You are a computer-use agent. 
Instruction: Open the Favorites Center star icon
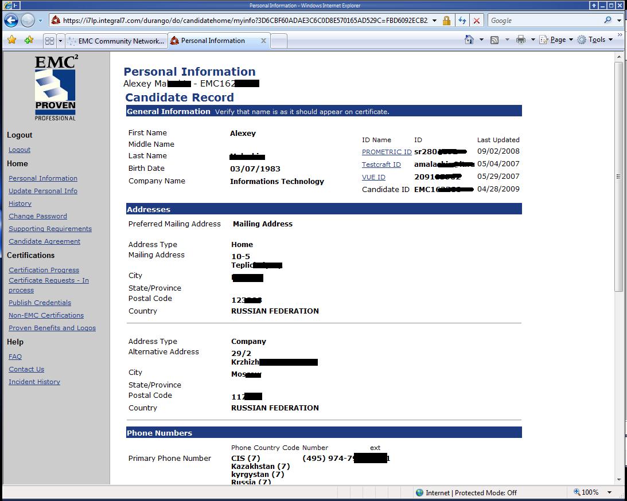(x=12, y=40)
